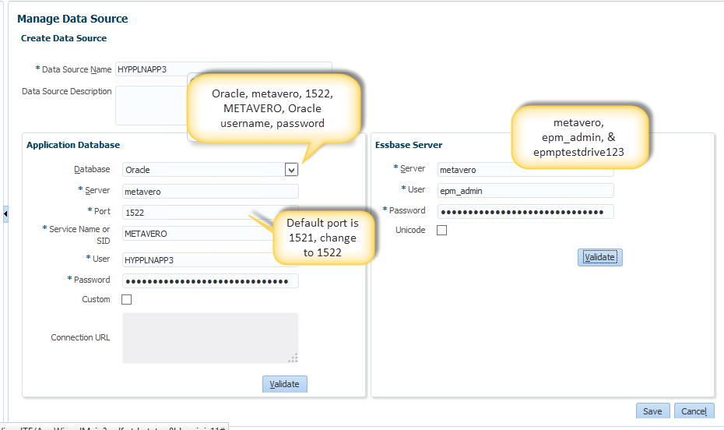Click the Connection URL text area
The image size is (724, 430).
click(210, 338)
